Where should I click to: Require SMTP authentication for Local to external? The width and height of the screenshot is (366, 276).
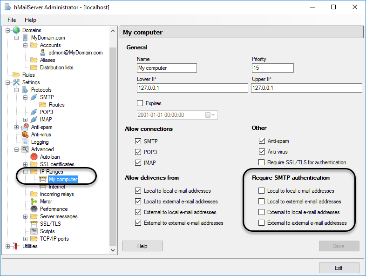261,202
